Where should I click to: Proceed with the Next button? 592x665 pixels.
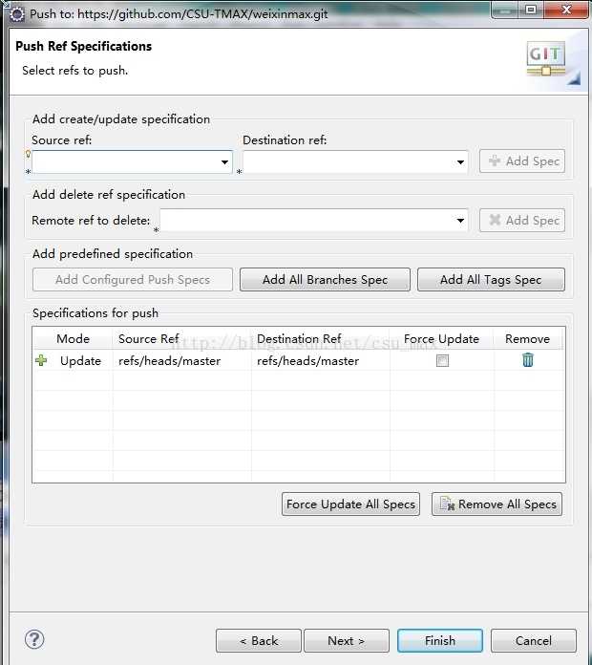click(347, 640)
